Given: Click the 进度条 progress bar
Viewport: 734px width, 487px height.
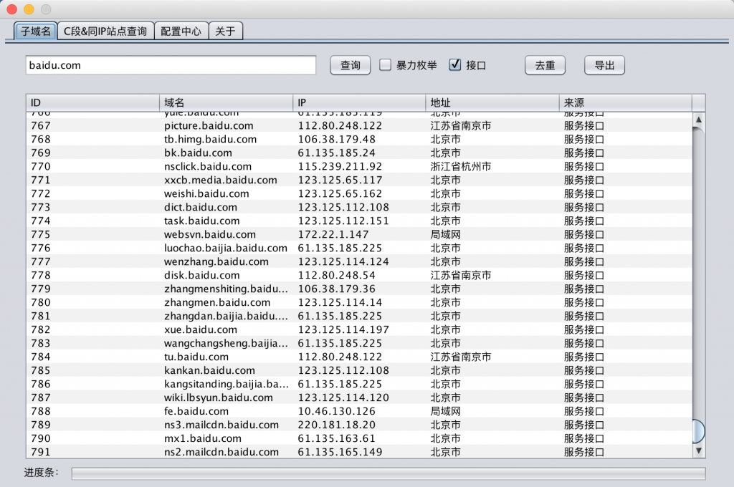Looking at the screenshot, I should click(388, 473).
